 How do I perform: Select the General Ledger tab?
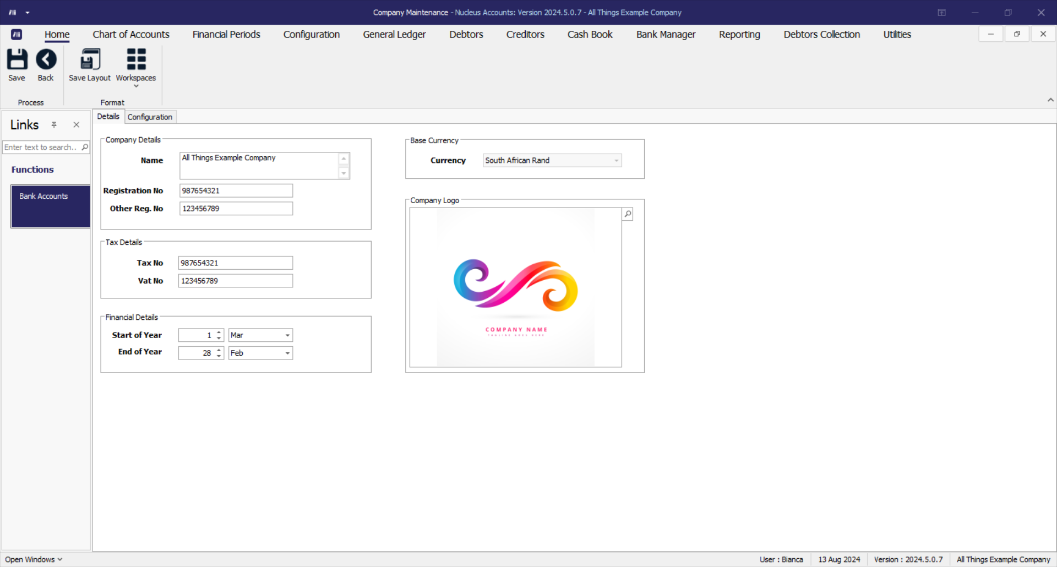(394, 34)
